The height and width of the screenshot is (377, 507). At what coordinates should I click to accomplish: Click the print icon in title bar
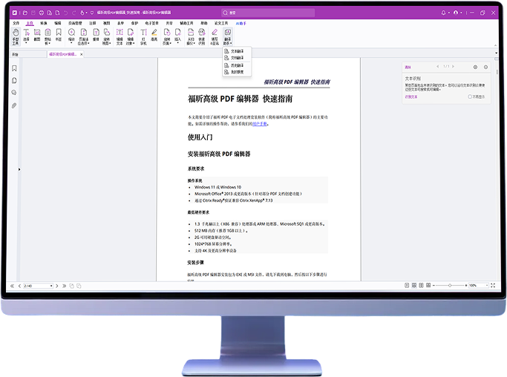pyautogui.click(x=42, y=13)
